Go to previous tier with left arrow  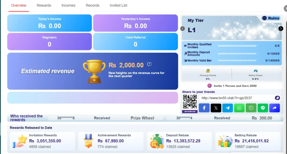[x=182, y=29]
